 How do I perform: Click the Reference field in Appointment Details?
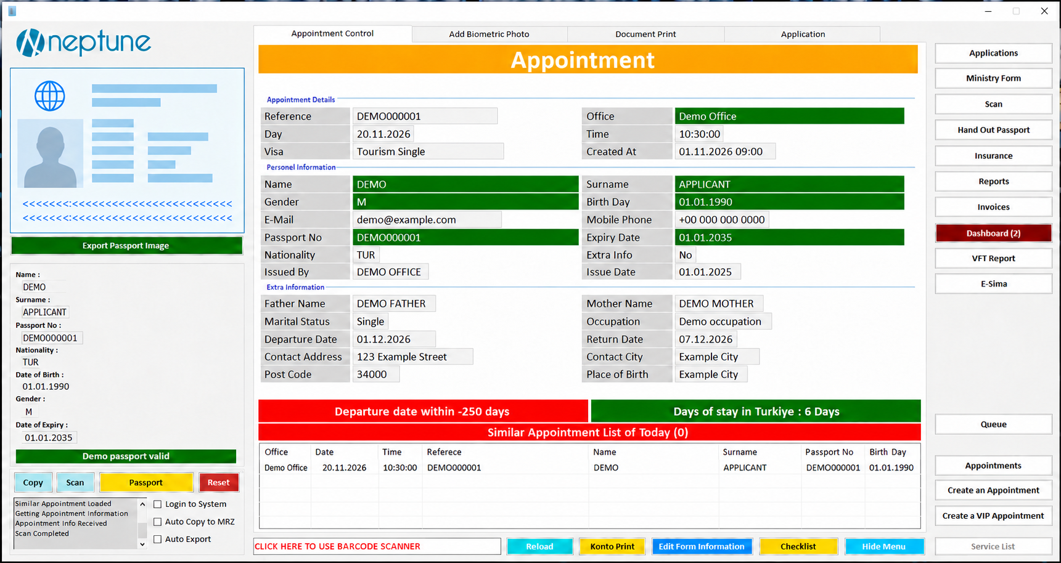[425, 116]
